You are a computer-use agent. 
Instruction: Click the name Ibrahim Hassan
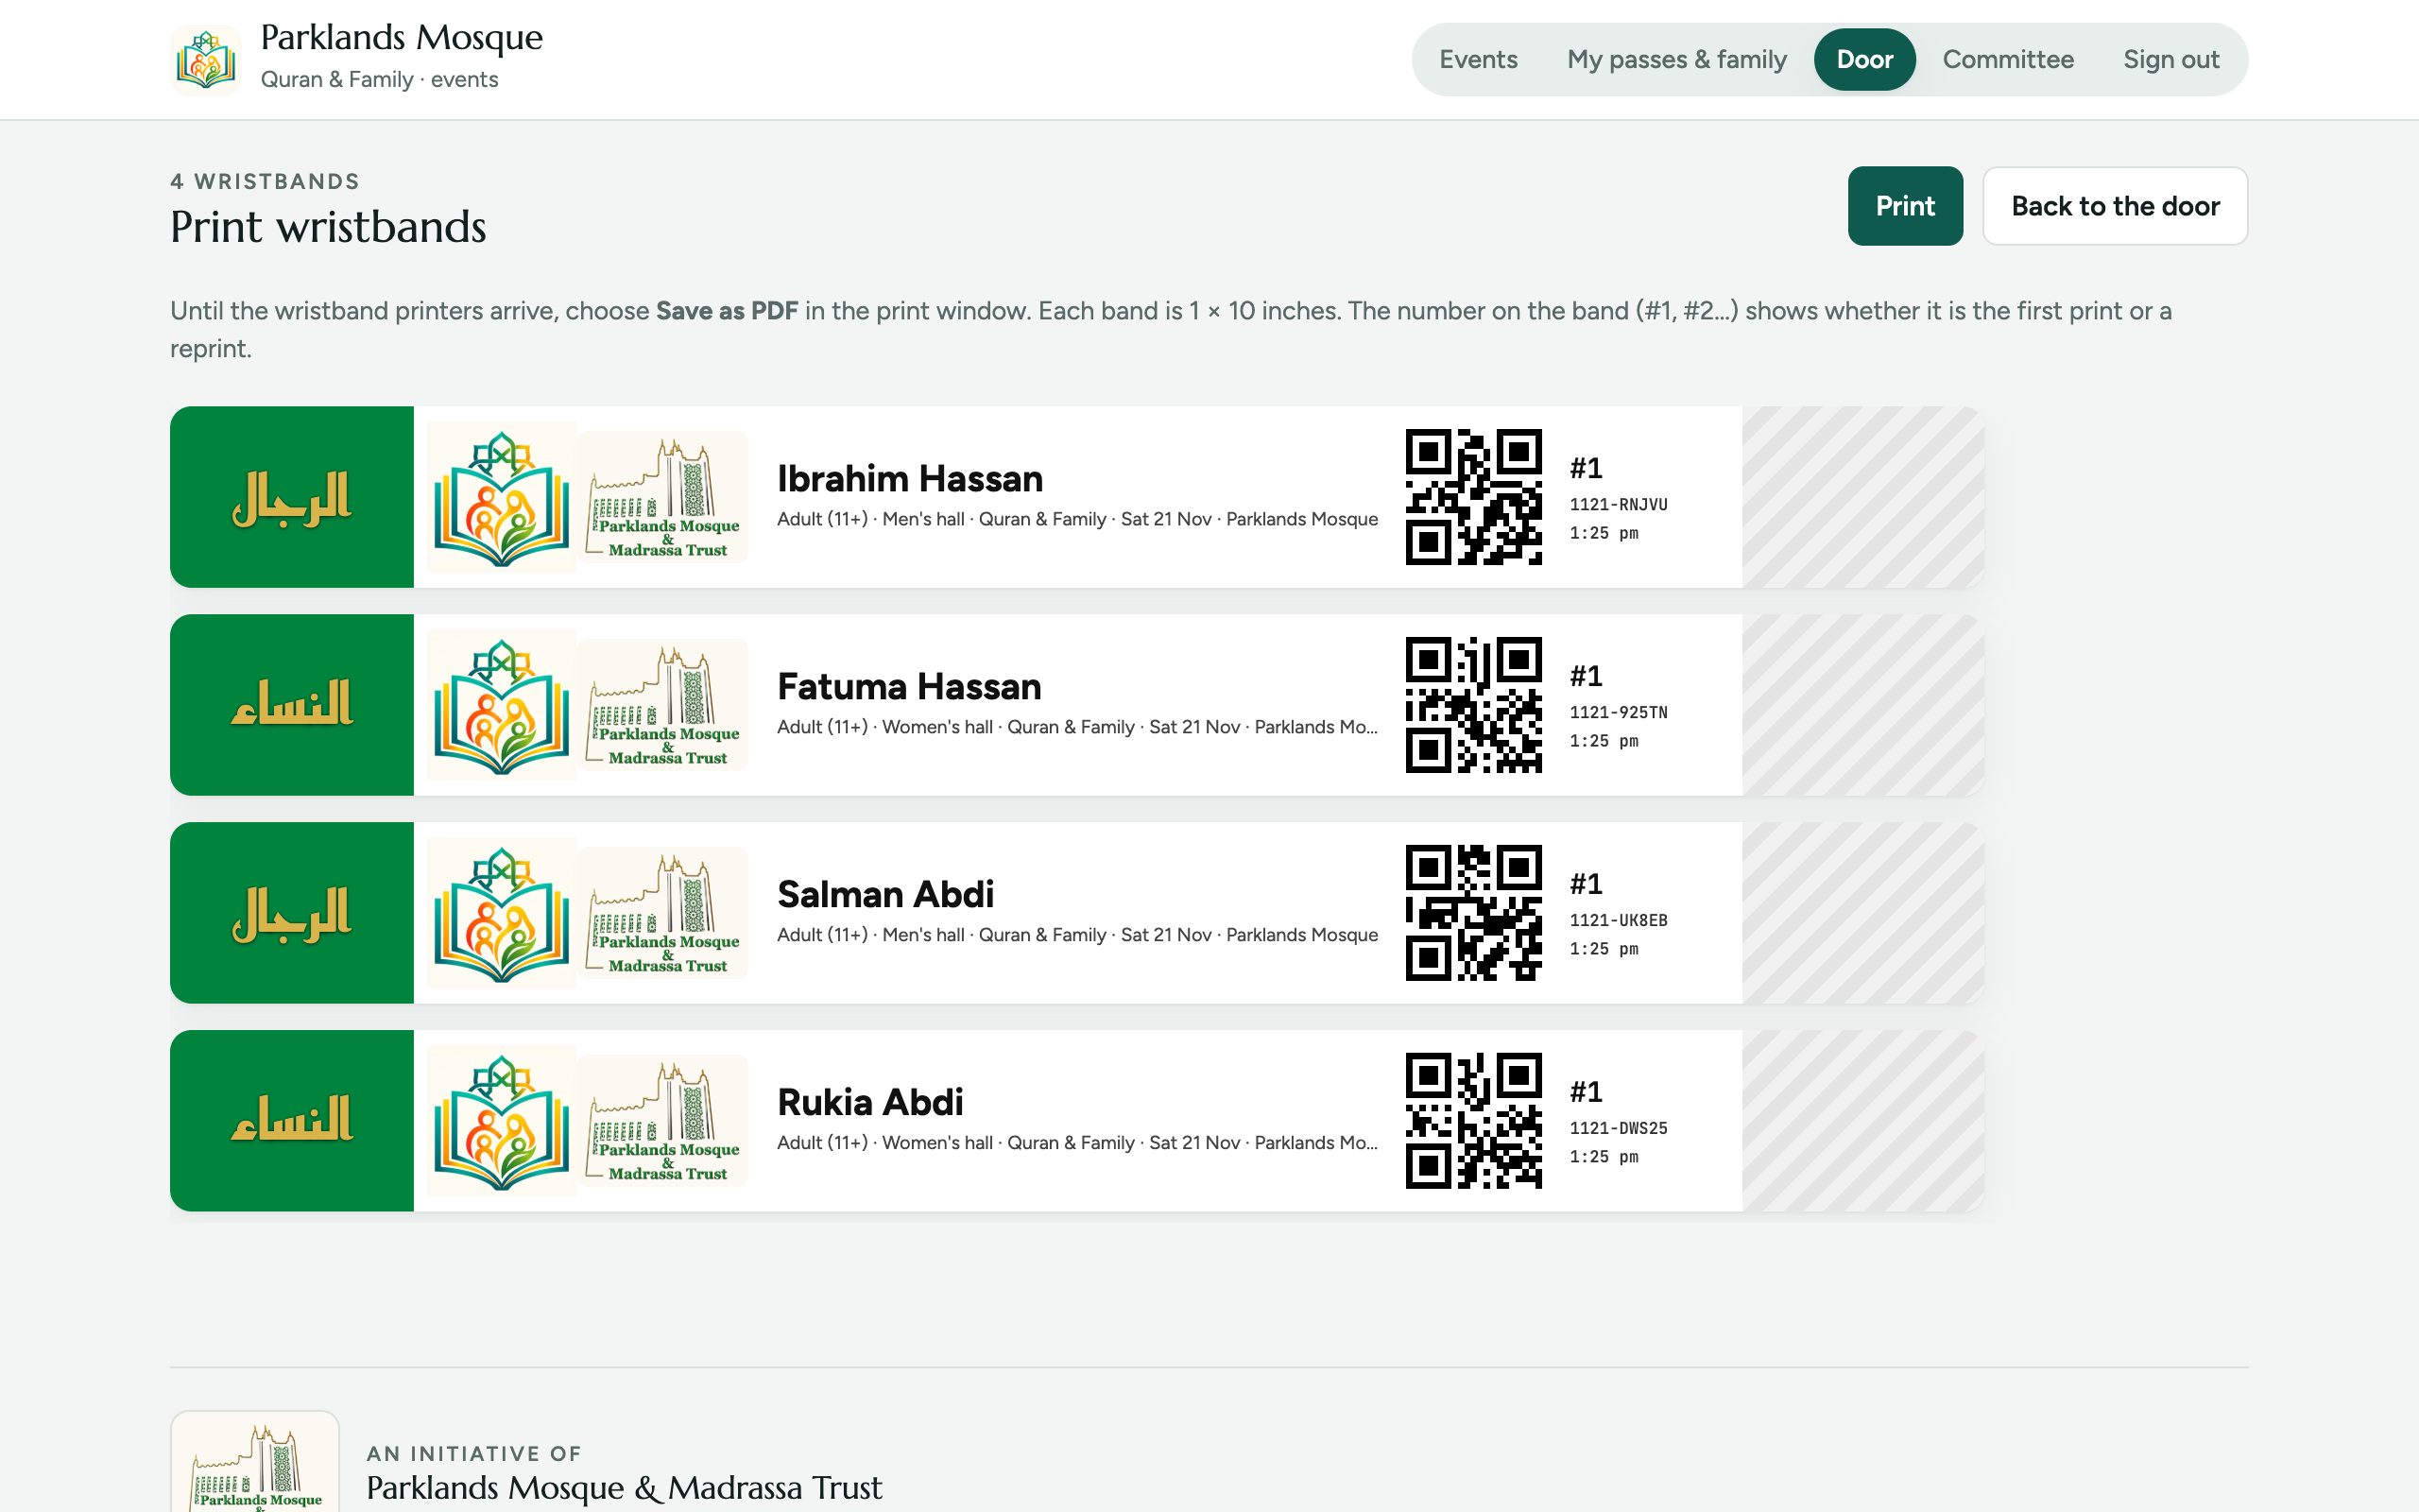[x=910, y=479]
